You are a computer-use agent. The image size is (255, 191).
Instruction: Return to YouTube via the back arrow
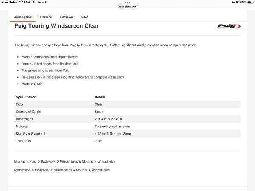[x=2, y=3]
